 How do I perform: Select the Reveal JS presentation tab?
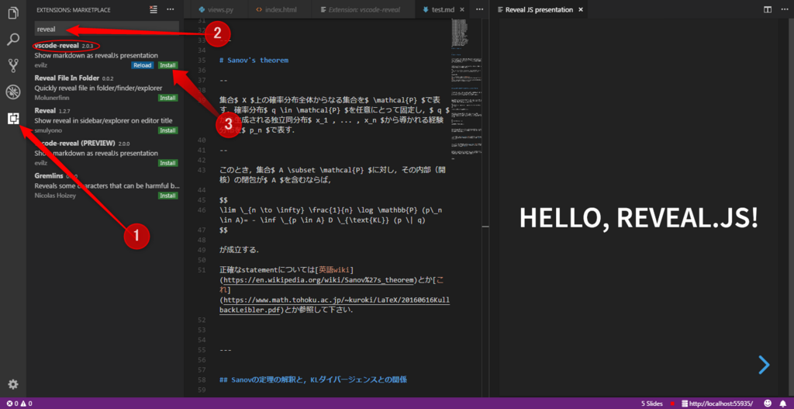(x=540, y=9)
